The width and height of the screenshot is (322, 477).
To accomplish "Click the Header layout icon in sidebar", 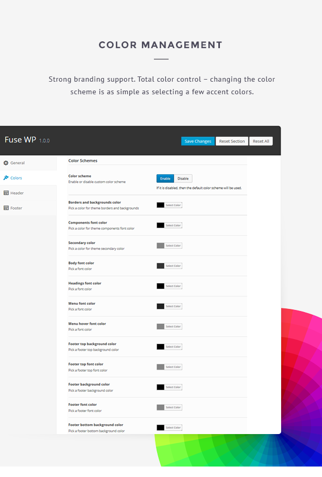I will coord(7,193).
